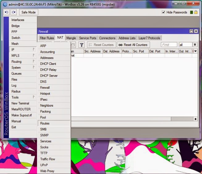This screenshot has width=202, height=174.
Task: Select the NAT tab
Action: point(60,37)
